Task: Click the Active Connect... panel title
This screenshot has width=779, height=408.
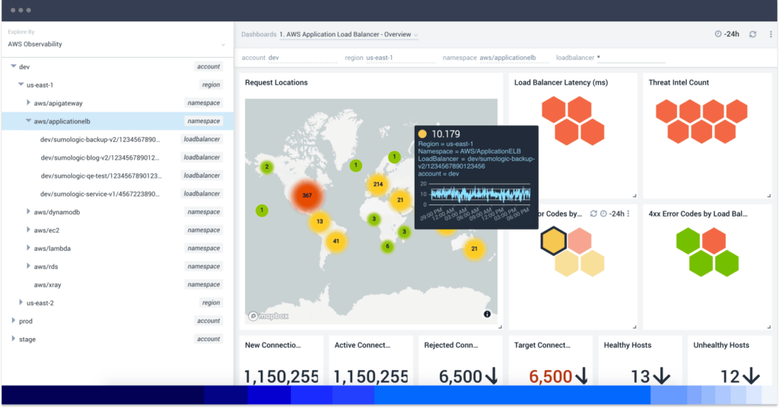Action: (362, 345)
